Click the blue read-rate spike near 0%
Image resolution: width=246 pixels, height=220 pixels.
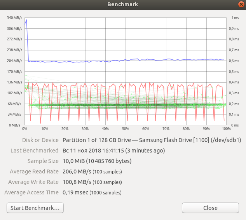tap(27, 20)
